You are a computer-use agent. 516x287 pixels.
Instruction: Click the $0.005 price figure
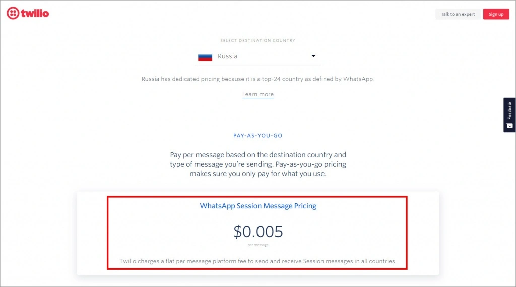coord(258,232)
